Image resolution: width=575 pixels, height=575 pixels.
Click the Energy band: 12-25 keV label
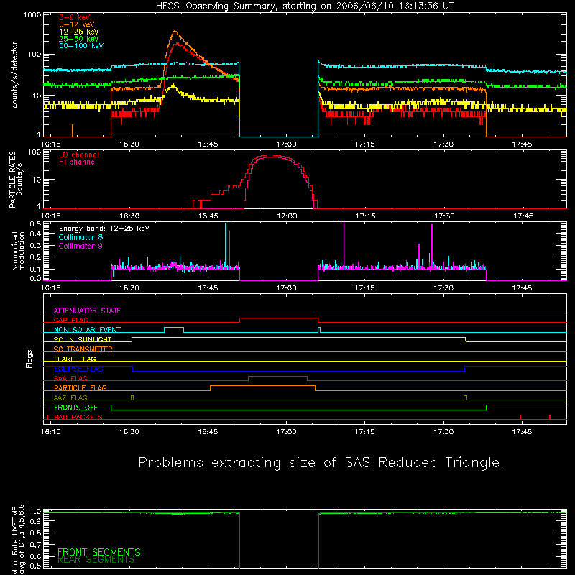coord(104,229)
